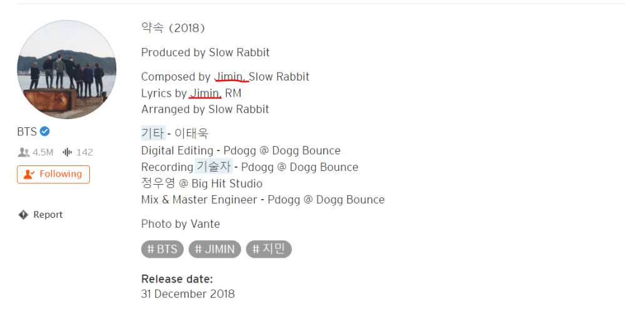Click the track title 약속 (2018)
Image resolution: width=625 pixels, height=322 pixels.
click(x=173, y=28)
